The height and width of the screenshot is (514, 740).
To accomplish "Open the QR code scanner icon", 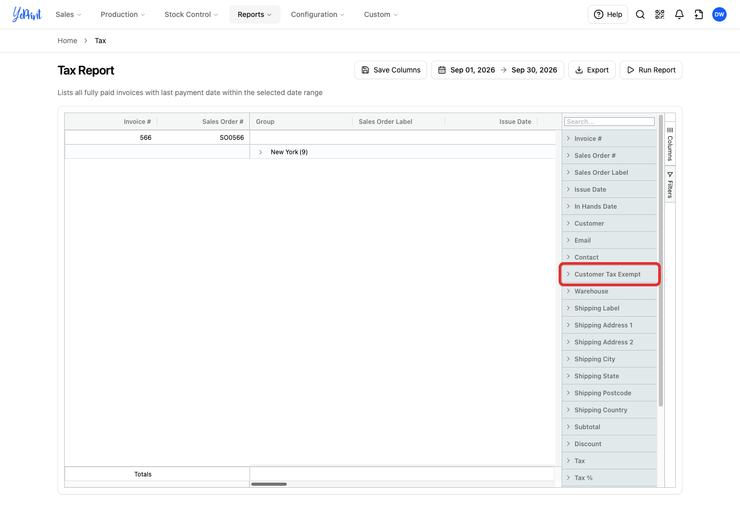I will click(x=660, y=14).
